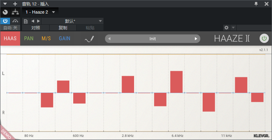The width and height of the screenshot is (272, 140).
Task: Go to next host preset arrow
Action: pos(38,21)
